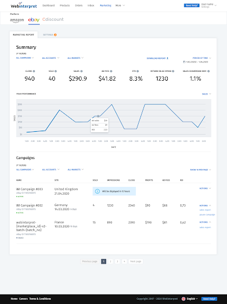Click the info icon next to Clicks

tap(34, 71)
